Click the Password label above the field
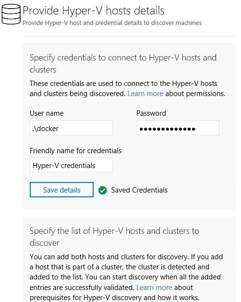Image resolution: width=241 pixels, height=302 pixels. (x=151, y=113)
